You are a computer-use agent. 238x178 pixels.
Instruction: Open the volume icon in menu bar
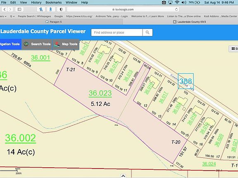[x=184, y=2]
